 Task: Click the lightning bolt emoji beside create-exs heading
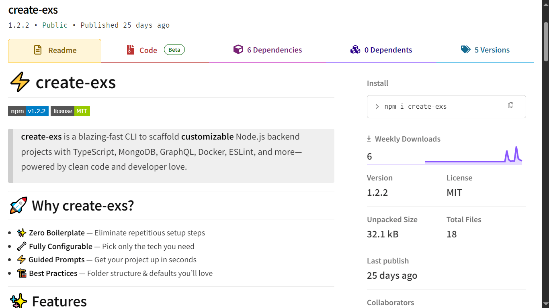(x=20, y=82)
